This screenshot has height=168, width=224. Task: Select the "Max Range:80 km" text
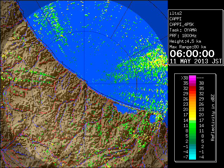[188, 47]
